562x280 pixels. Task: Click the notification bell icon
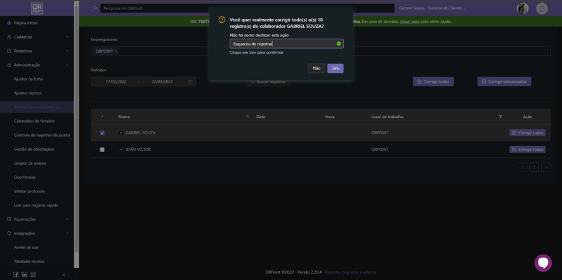[x=542, y=8]
